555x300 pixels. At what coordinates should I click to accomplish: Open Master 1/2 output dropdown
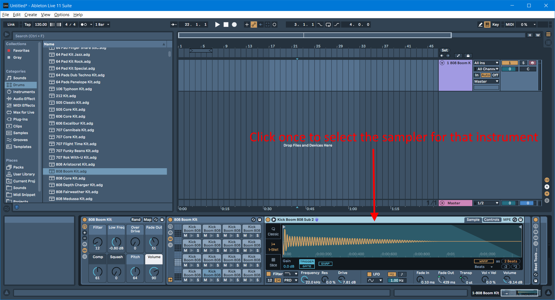coord(486,203)
